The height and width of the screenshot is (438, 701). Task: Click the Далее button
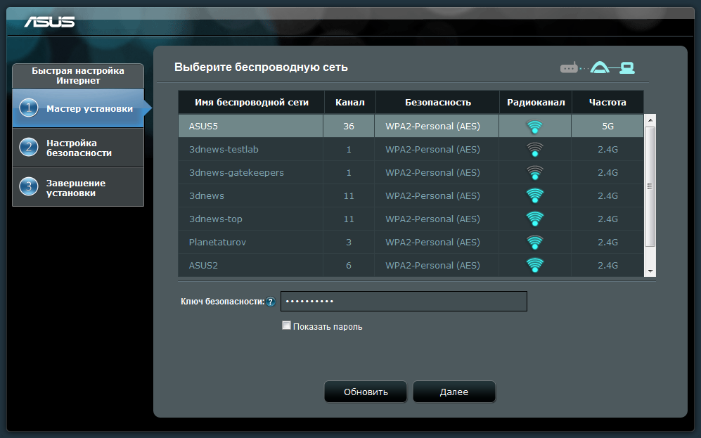(454, 392)
